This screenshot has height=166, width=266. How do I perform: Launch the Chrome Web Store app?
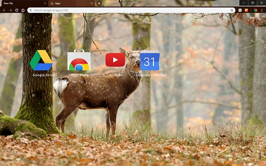coord(79,60)
